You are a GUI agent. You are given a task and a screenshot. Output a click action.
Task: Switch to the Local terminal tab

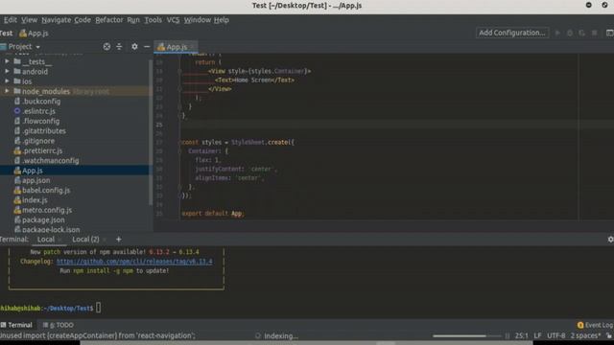pyautogui.click(x=46, y=240)
